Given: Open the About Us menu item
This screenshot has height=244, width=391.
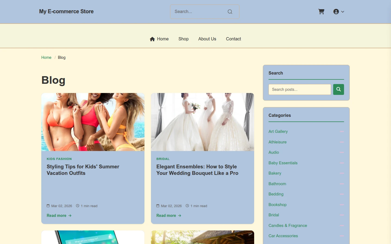Looking at the screenshot, I should 207,39.
